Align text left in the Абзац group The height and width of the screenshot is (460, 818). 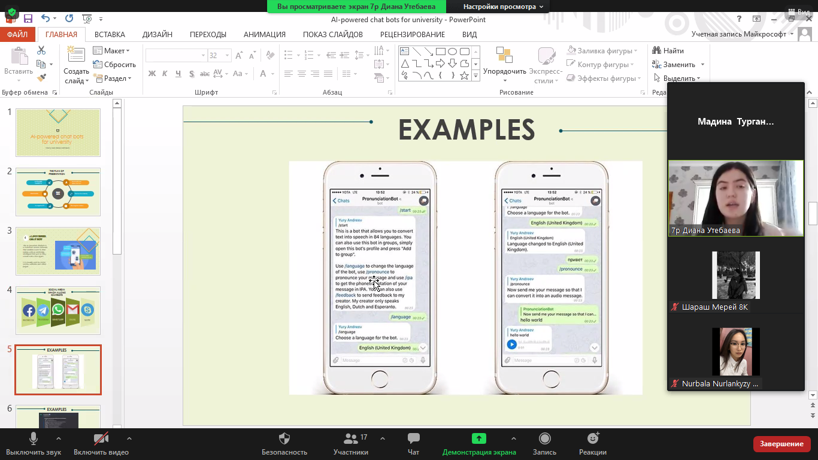point(289,74)
